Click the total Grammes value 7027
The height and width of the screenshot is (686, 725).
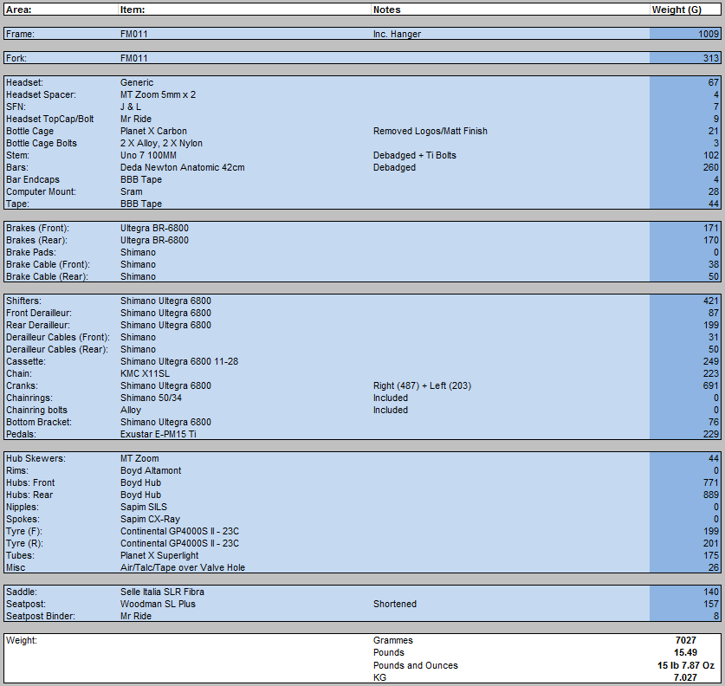(685, 640)
